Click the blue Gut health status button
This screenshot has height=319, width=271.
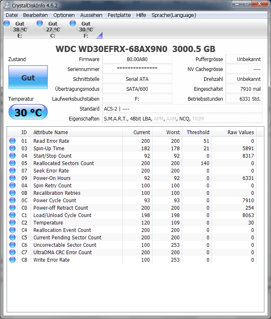[x=28, y=77]
